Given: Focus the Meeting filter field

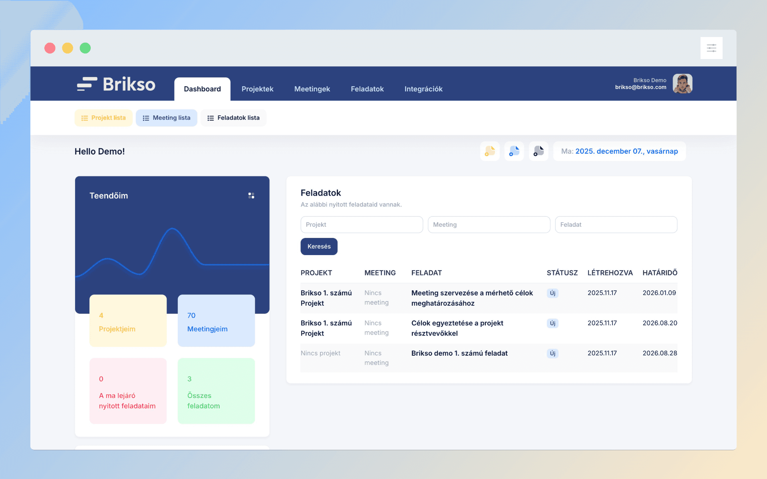Looking at the screenshot, I should [489, 225].
